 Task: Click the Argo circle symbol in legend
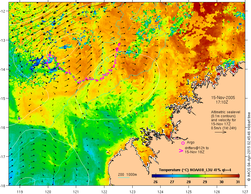[183, 143]
